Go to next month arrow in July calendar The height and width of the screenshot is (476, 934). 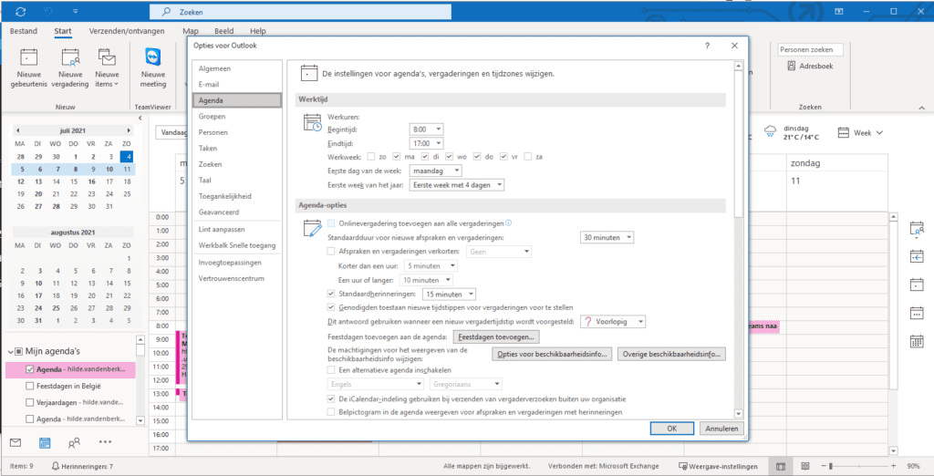pyautogui.click(x=129, y=129)
